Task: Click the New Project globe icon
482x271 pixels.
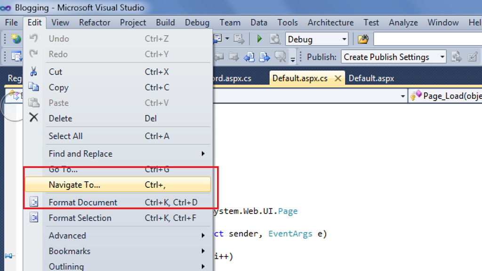Action: [x=16, y=39]
